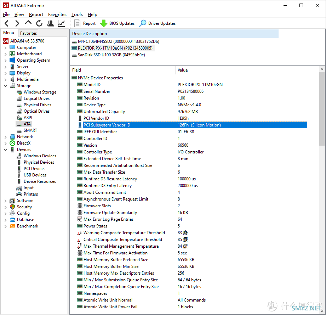Click the Report toolbar button
Viewport: 326px width, 315px height.
[x=85, y=23]
